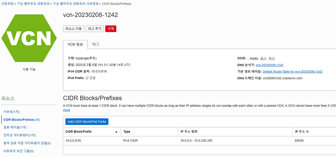Open Default Route Table for vcn-20230208-1242

pyautogui.click(x=292, y=71)
